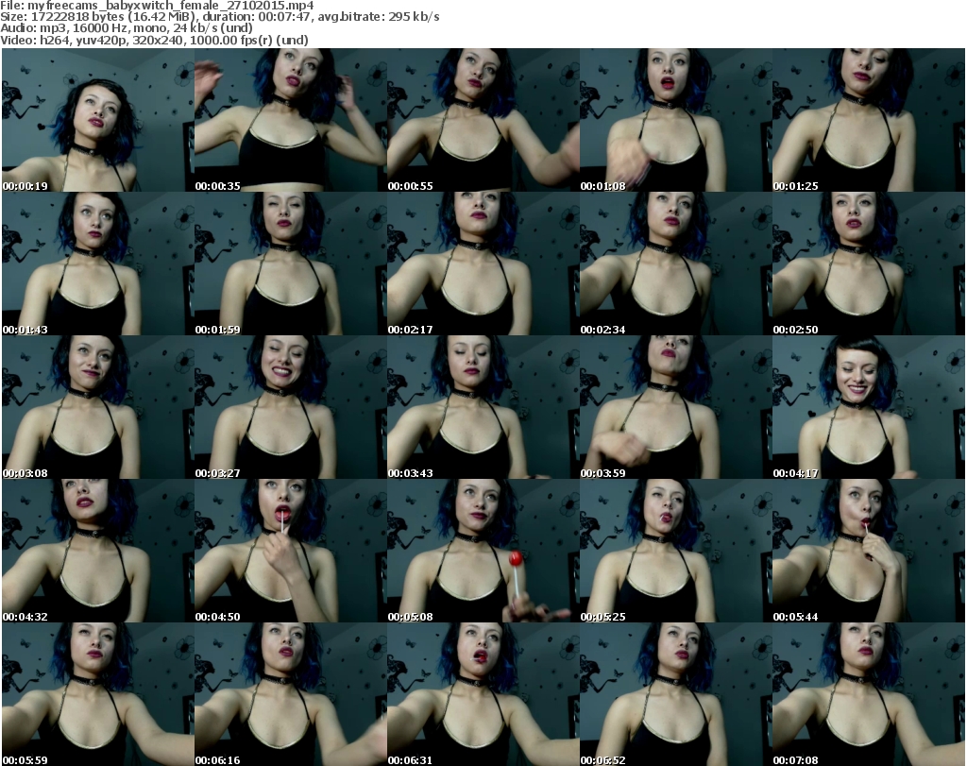Choose the frame marked 00:01:59

291,264
